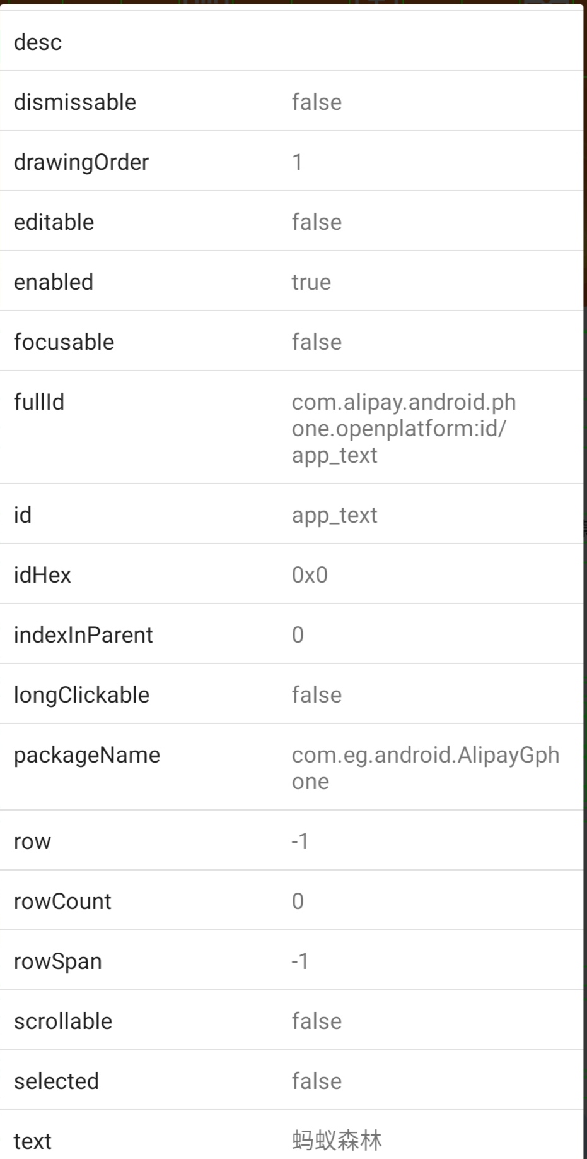Click the id app_text value
The width and height of the screenshot is (587, 1159).
[x=334, y=515]
